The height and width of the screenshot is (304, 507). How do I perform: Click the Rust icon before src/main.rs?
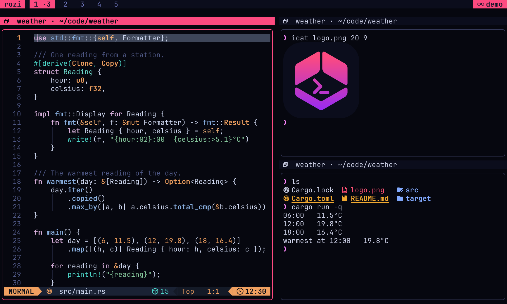tap(49, 291)
